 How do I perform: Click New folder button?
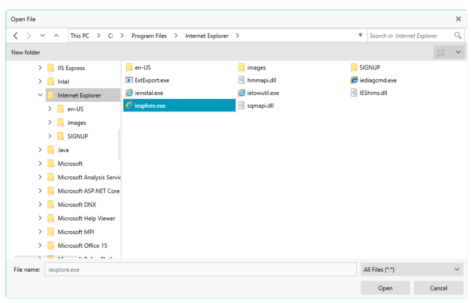pyautogui.click(x=26, y=52)
